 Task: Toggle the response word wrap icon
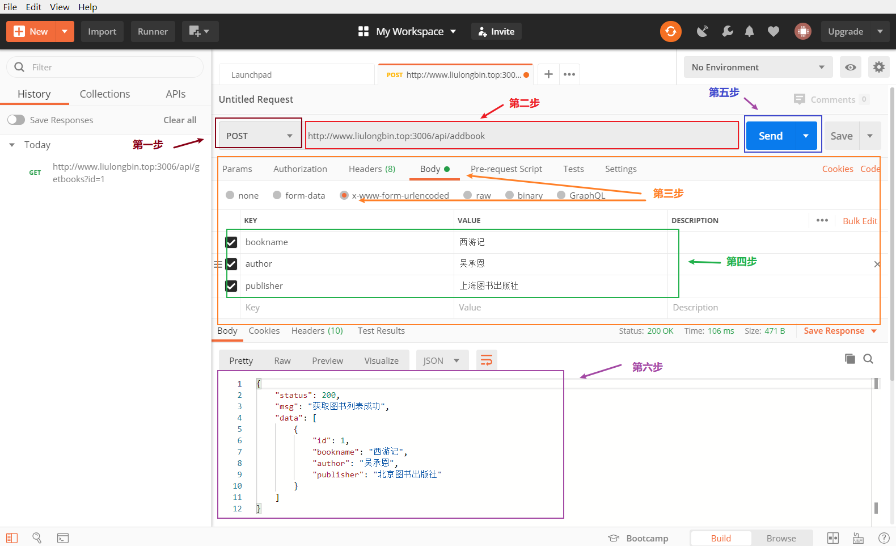(x=486, y=360)
